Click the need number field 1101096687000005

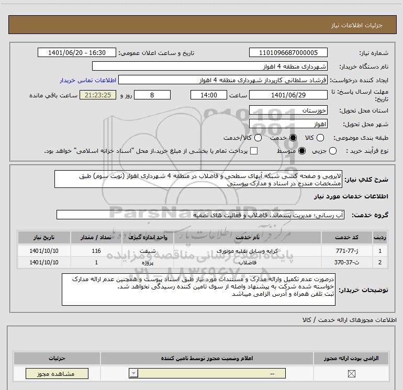click(288, 52)
